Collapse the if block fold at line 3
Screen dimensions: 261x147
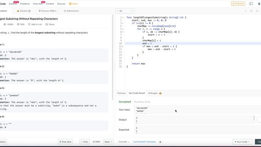[x=123, y=23]
